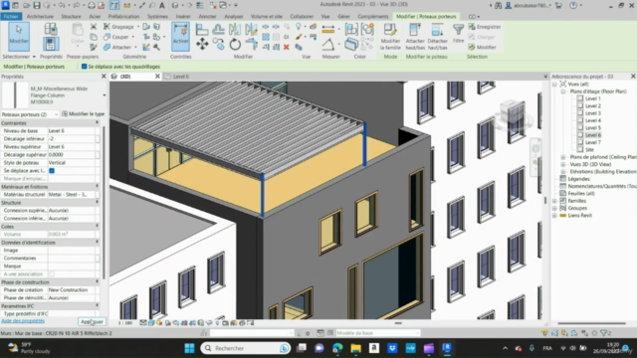Expand the Plans de plafond node
The height and width of the screenshot is (358, 637).
coord(563,157)
